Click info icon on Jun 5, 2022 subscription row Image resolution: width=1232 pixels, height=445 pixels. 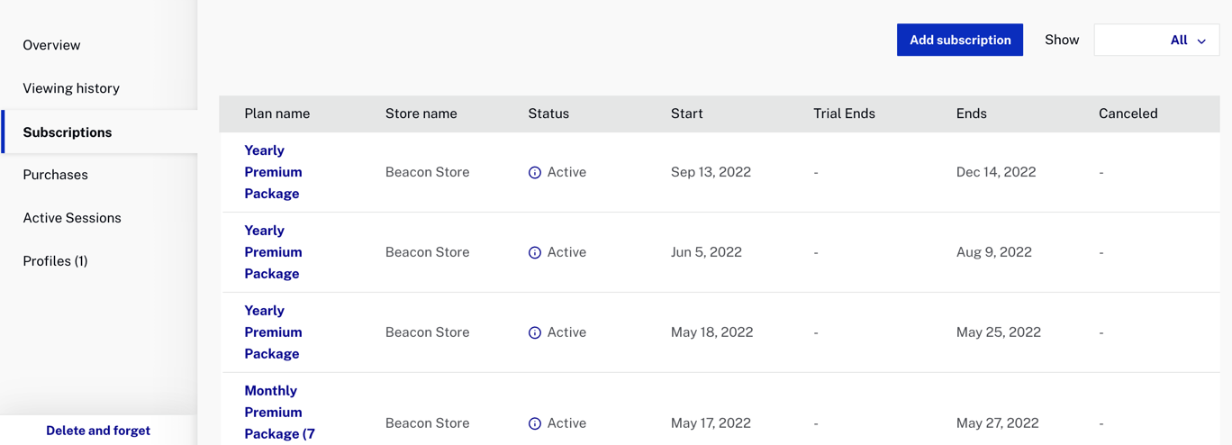tap(535, 253)
